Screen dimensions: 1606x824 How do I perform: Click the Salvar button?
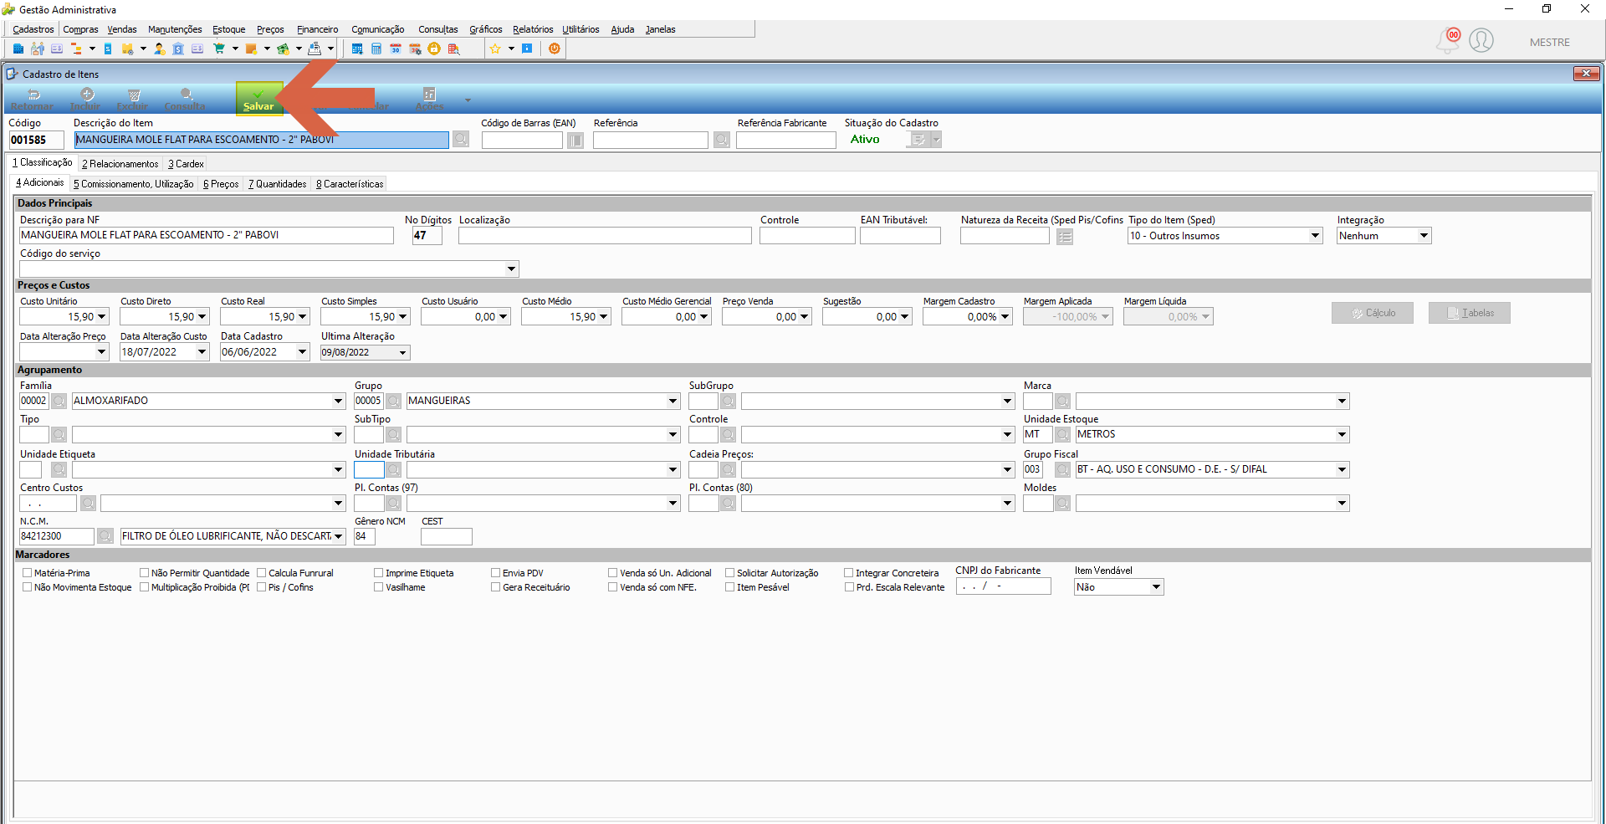point(258,98)
